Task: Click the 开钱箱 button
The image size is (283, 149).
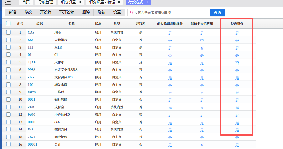Action: coord(45,12)
